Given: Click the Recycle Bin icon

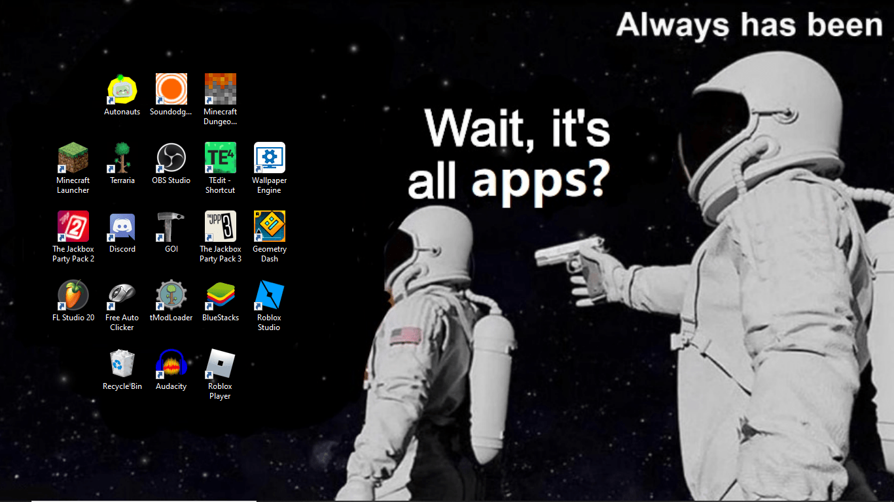Looking at the screenshot, I should click(122, 364).
